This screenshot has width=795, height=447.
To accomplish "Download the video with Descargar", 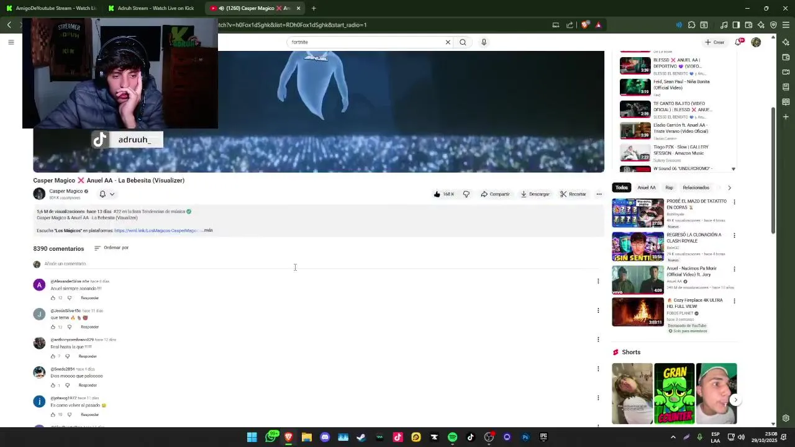I will [535, 194].
